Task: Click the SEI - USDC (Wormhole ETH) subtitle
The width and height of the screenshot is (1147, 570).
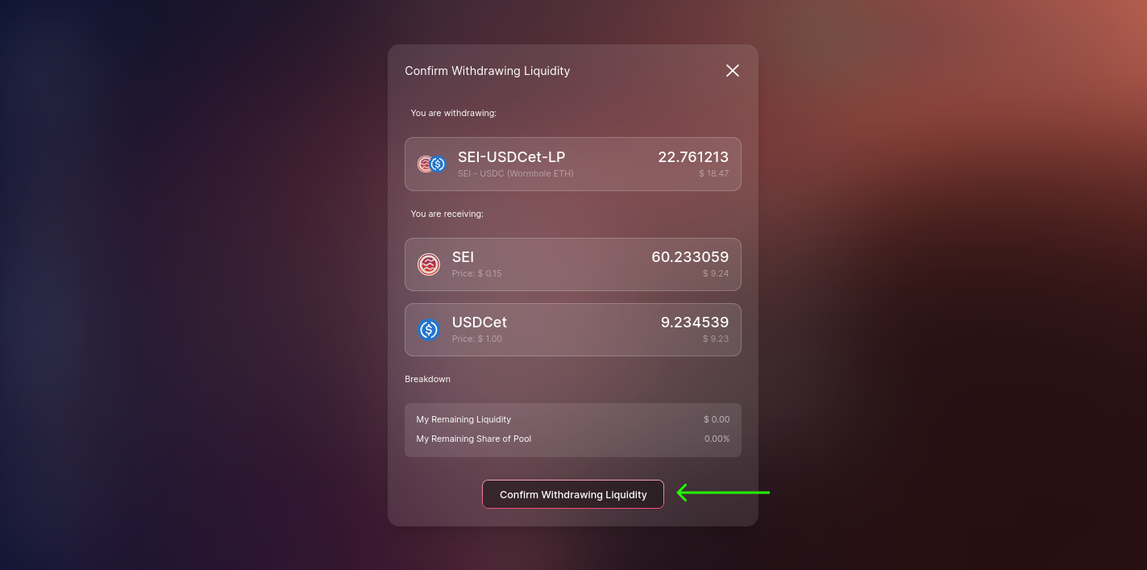Action: tap(515, 173)
